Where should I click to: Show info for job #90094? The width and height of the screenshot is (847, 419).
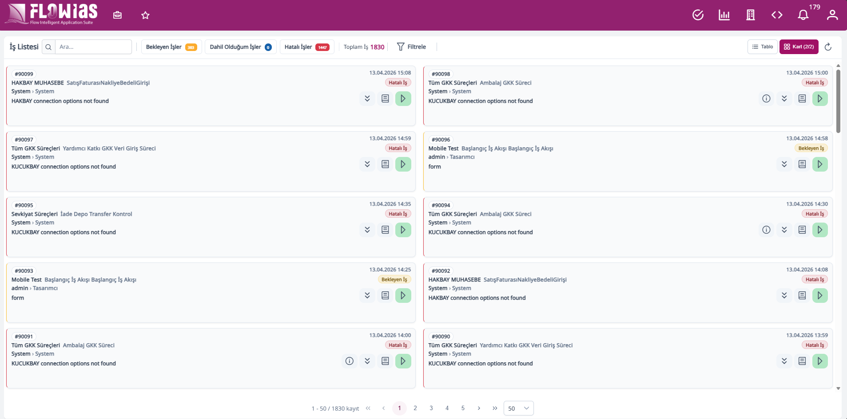(766, 230)
